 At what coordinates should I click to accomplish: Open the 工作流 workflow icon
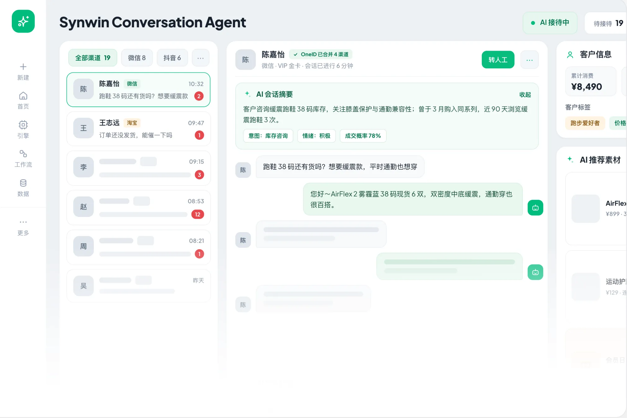[23, 154]
